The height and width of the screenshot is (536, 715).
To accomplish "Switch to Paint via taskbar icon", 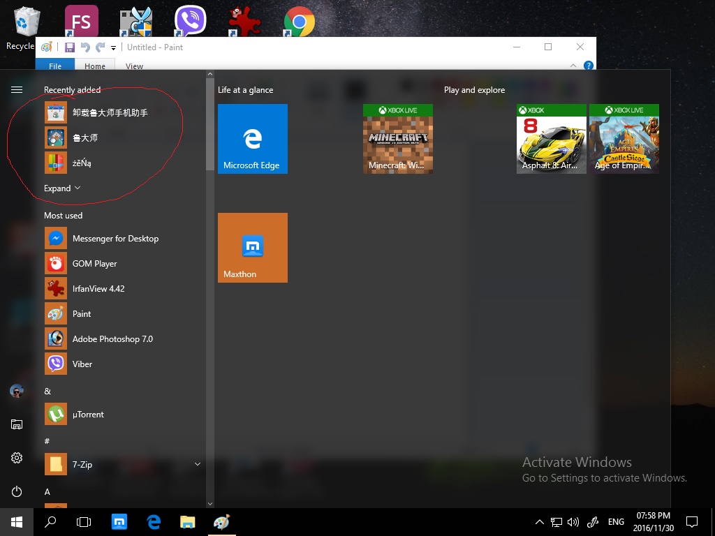I will 221,522.
